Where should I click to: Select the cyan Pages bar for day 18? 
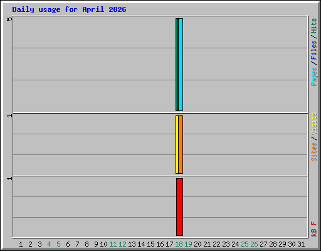point(181,65)
